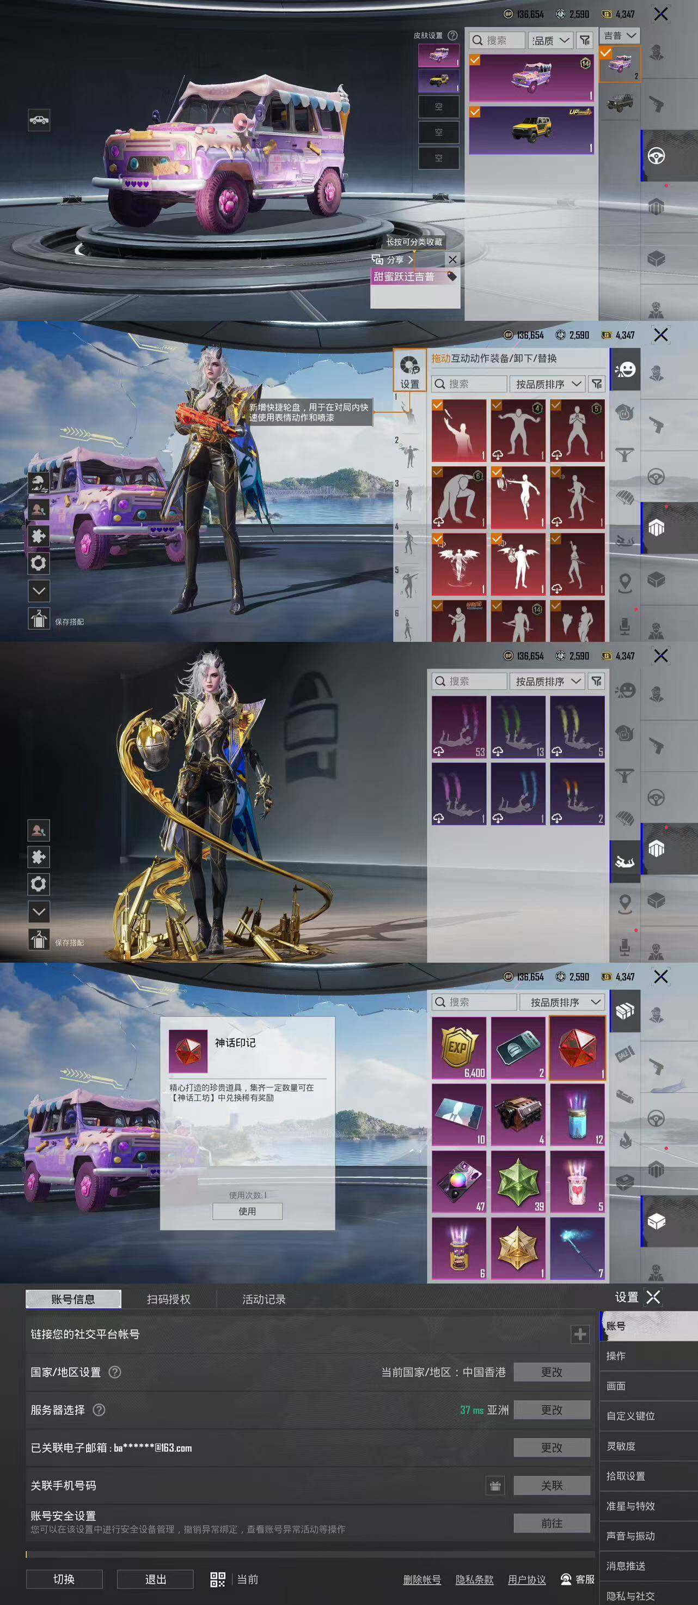Toggle checkbox on the pink jeep skin card

[475, 60]
